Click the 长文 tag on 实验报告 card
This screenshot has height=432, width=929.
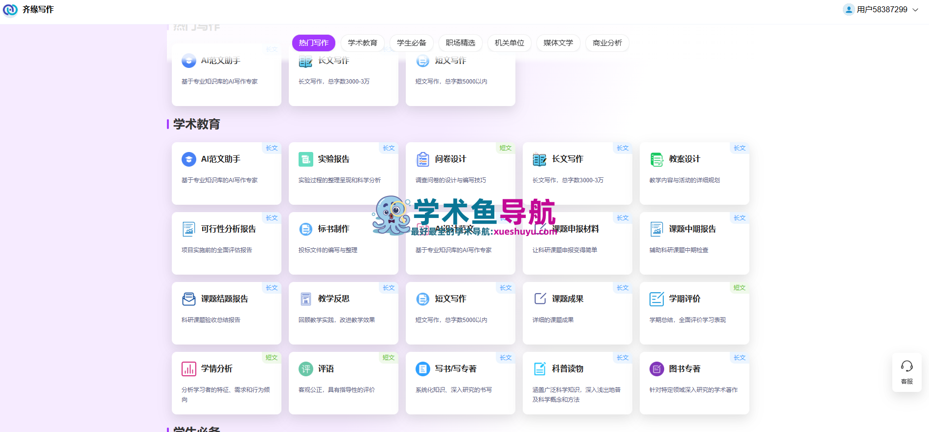point(389,148)
